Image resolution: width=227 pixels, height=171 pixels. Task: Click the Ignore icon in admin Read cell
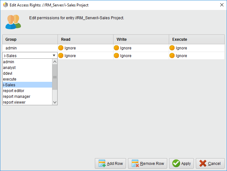(x=61, y=48)
